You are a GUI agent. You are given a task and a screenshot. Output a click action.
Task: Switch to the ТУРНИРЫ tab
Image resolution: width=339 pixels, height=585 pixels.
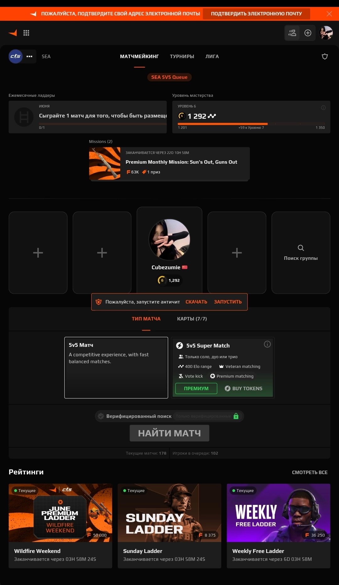click(182, 57)
